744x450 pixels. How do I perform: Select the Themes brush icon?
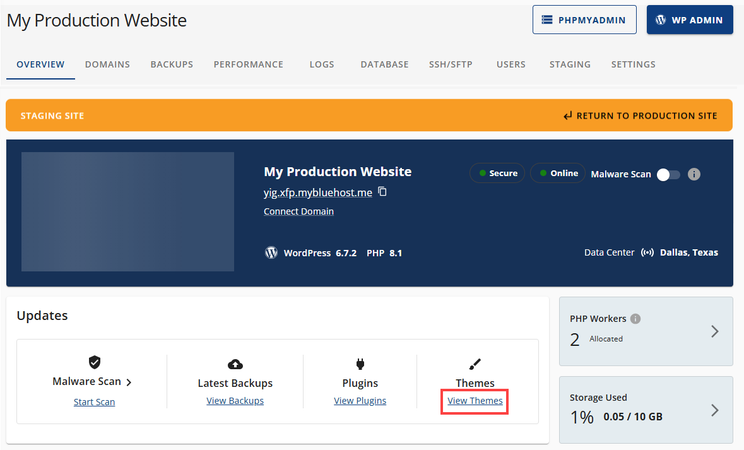click(x=475, y=363)
